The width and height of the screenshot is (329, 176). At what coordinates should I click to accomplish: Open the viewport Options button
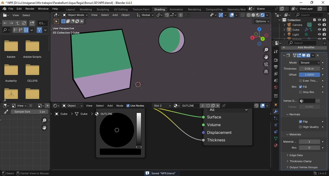coord(262,21)
